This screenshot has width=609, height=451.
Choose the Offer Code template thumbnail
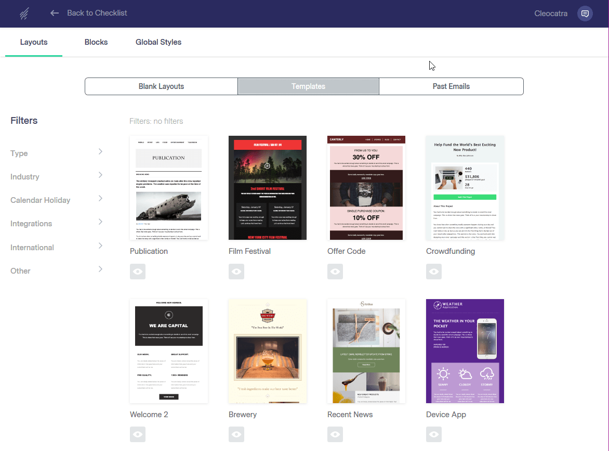pos(366,188)
